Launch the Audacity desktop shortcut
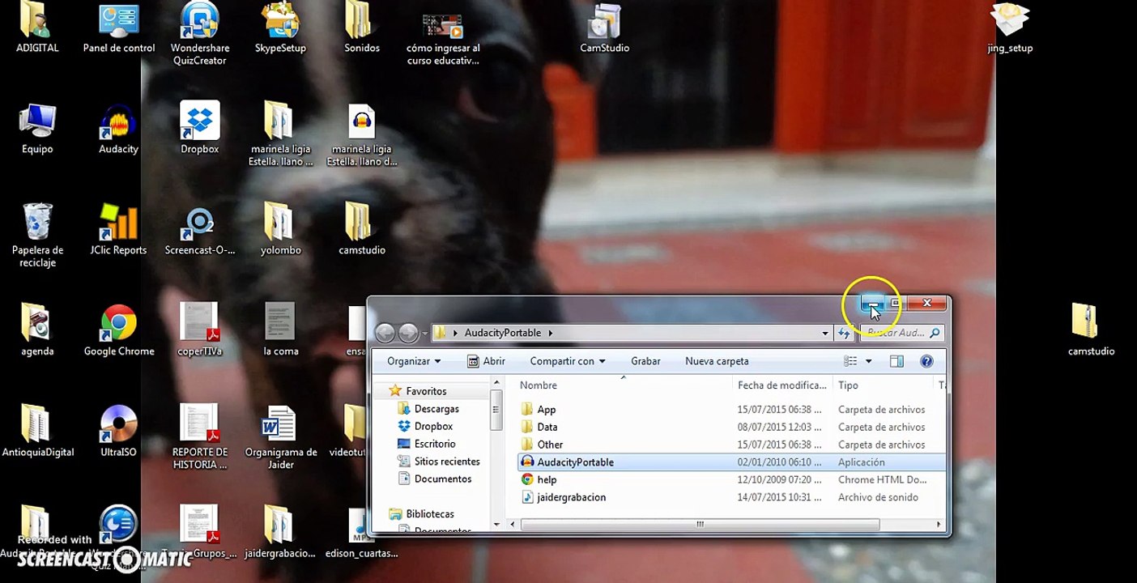1137x583 pixels. coord(118,129)
